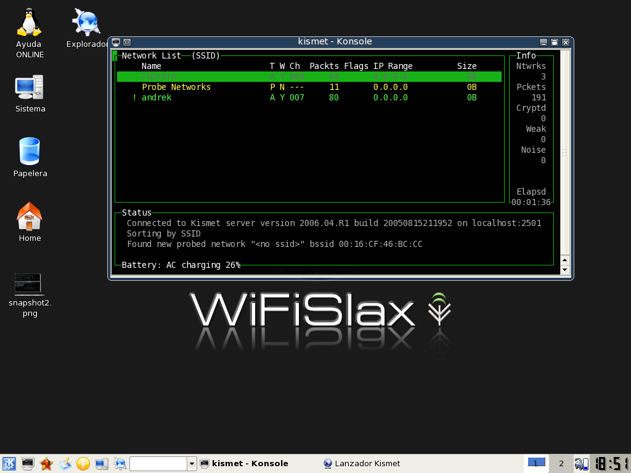Open the Home folder desktop icon
The width and height of the screenshot is (631, 473).
(30, 216)
